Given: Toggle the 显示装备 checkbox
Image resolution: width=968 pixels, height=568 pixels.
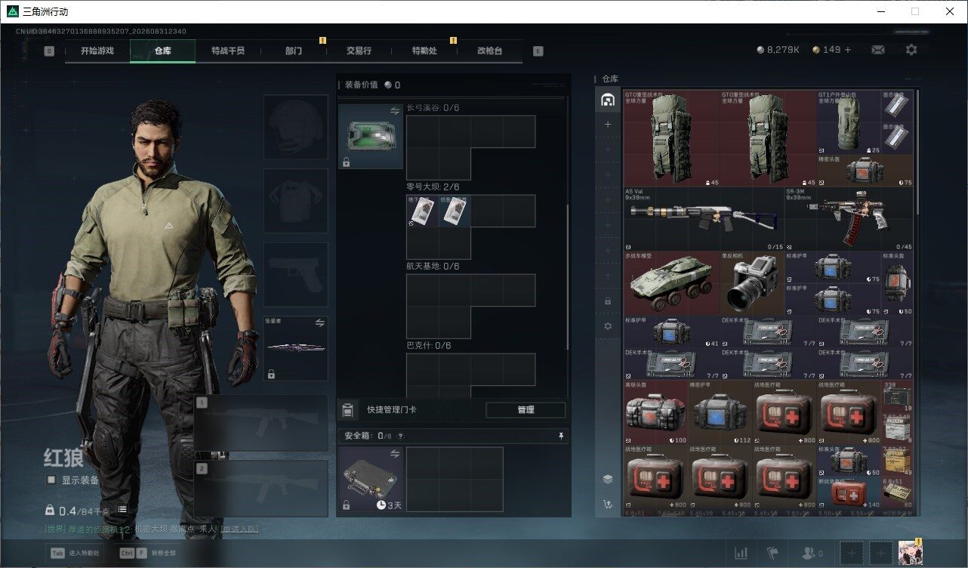Looking at the screenshot, I should tap(51, 480).
